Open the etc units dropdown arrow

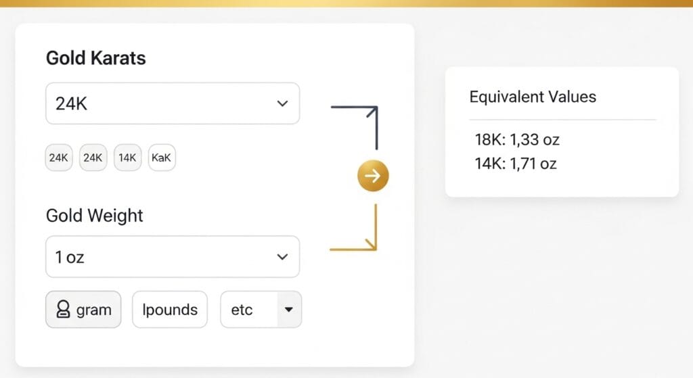[289, 310]
